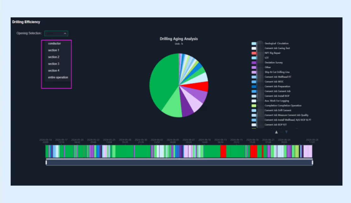Click the Cement Job Preparation legend icon

pyautogui.click(x=254, y=86)
